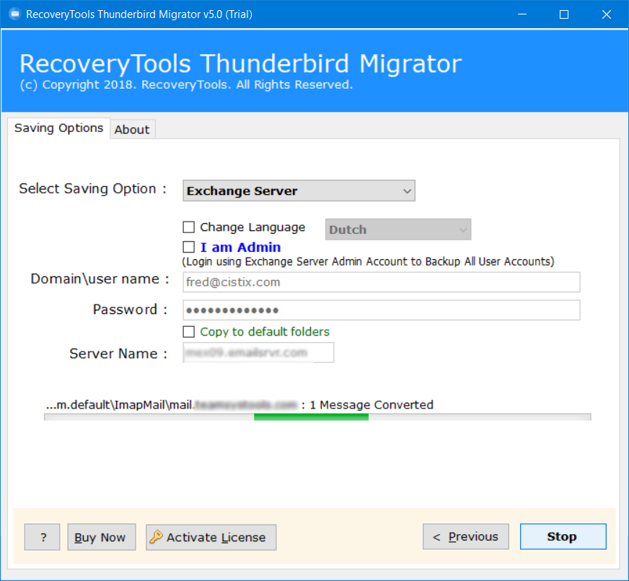Click the question mark help button
Viewport: 629px width, 581px height.
coord(42,537)
